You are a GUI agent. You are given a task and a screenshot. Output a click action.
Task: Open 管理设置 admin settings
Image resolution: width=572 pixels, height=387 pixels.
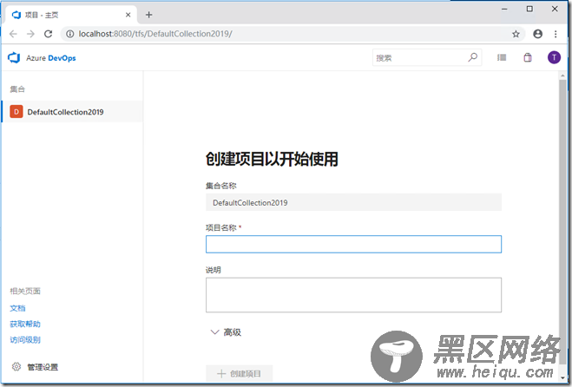click(x=43, y=367)
